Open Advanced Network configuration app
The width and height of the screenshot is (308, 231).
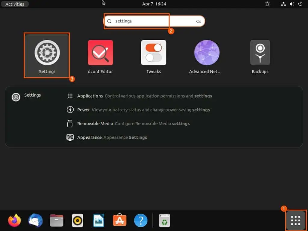click(207, 53)
